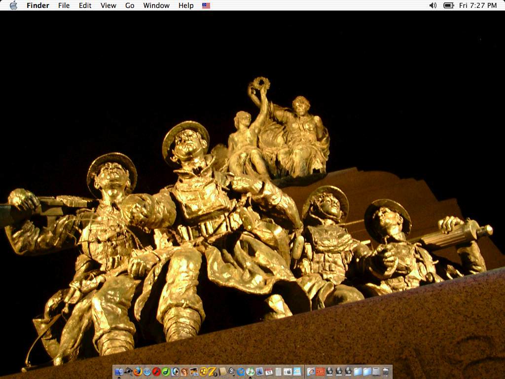This screenshot has width=505, height=379.
Task: Open Safari compass icon in Dock
Action: click(x=147, y=372)
